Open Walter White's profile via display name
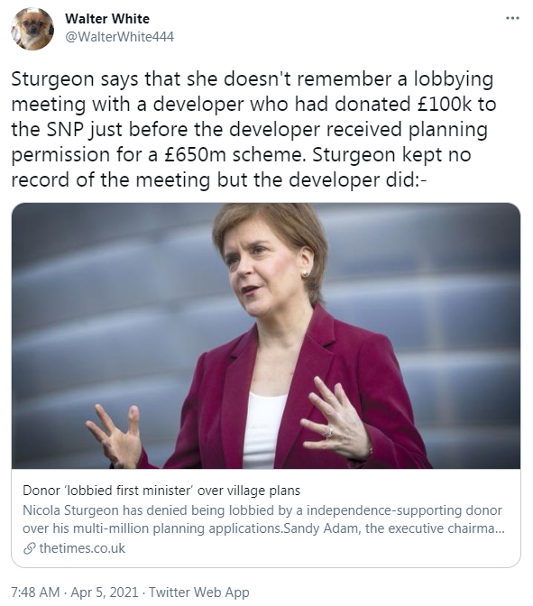Viewport: 533px width, 606px height. 107,18
